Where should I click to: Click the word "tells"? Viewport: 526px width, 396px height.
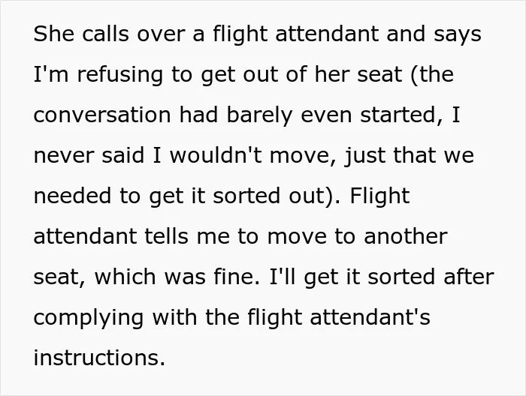(167, 236)
